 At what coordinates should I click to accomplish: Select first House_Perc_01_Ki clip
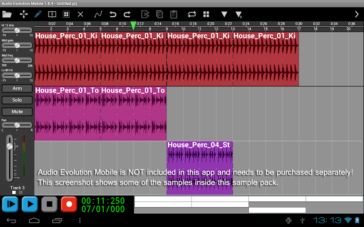point(68,59)
